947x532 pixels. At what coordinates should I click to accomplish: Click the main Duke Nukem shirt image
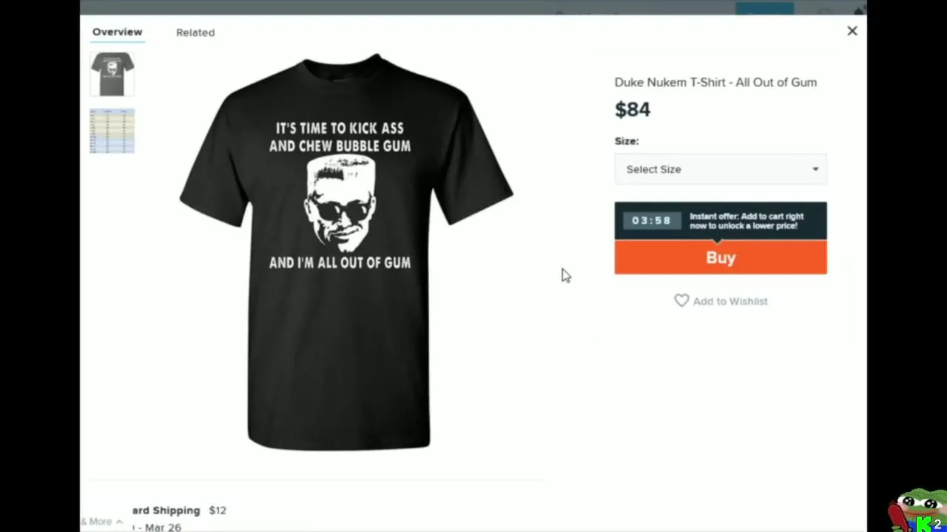click(x=346, y=251)
